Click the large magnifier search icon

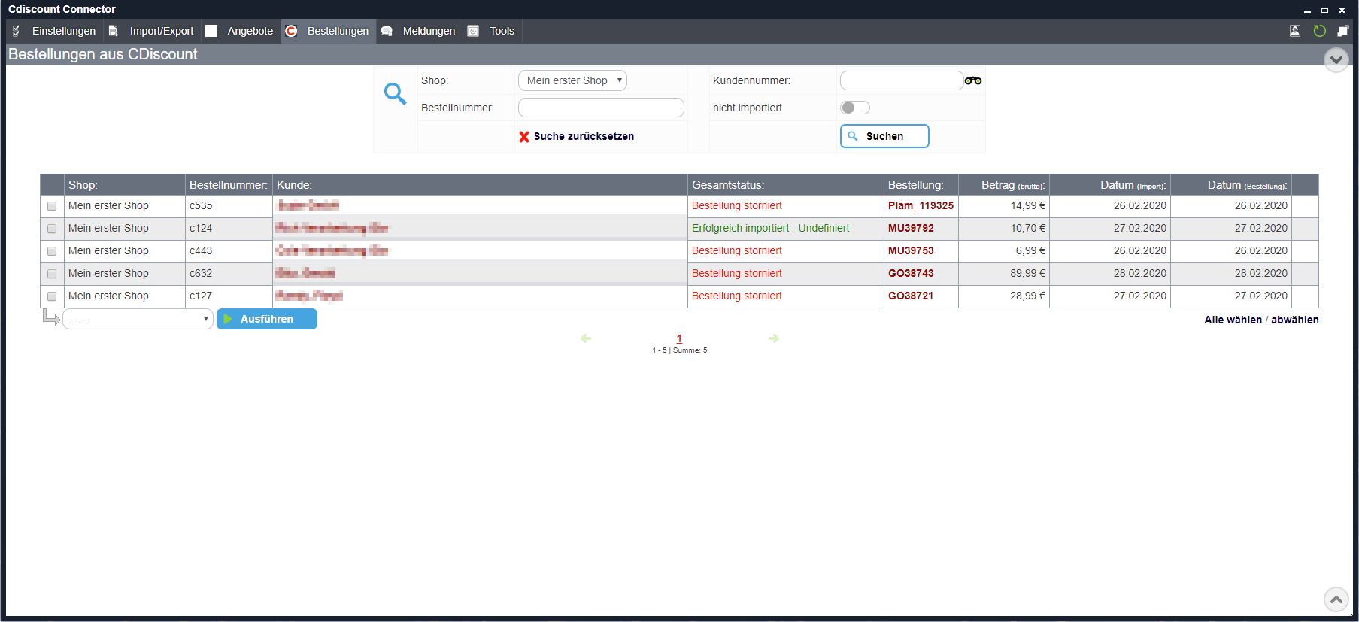(395, 94)
